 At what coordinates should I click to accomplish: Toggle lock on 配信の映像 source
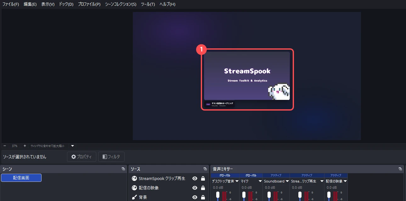click(x=203, y=188)
